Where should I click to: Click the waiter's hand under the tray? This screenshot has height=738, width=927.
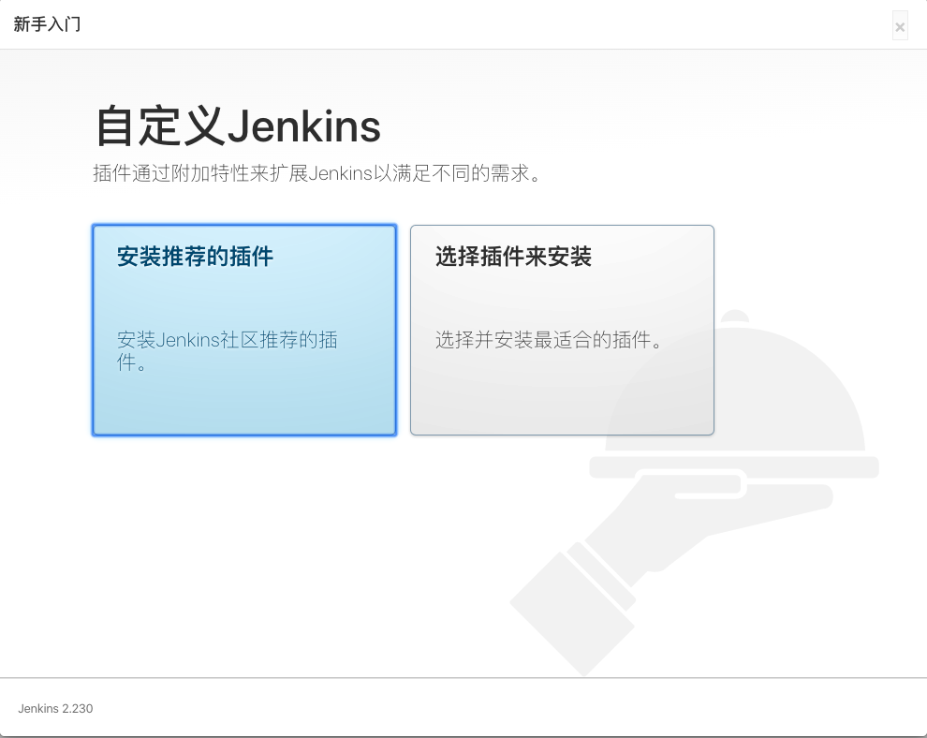pyautogui.click(x=710, y=514)
